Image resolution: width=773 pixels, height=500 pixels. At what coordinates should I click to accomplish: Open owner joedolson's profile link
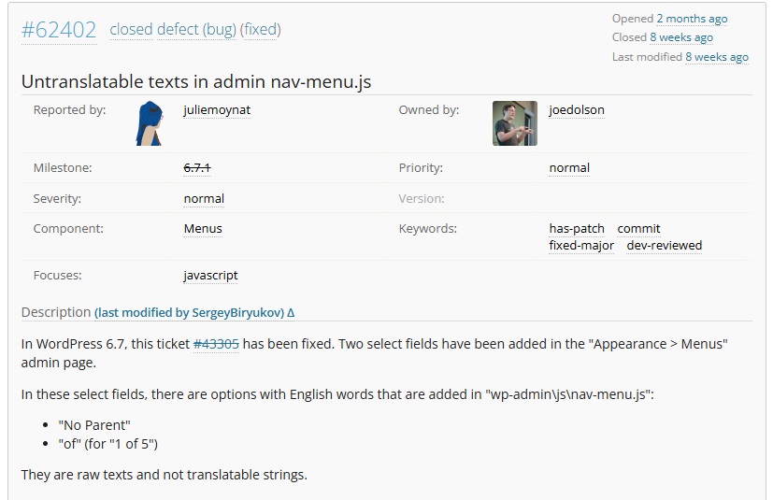(577, 110)
